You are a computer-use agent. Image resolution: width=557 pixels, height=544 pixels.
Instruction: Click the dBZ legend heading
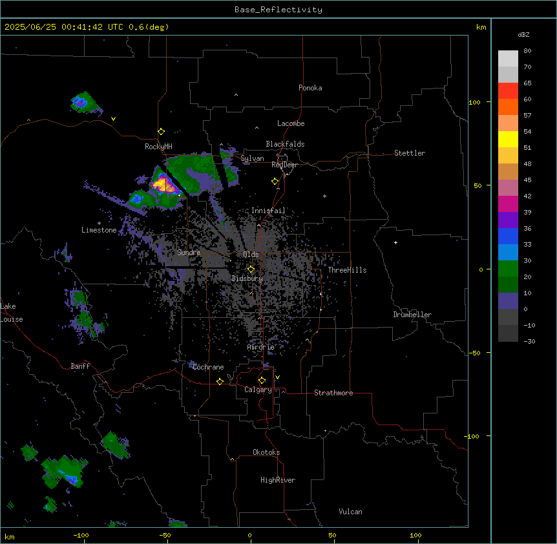(523, 34)
